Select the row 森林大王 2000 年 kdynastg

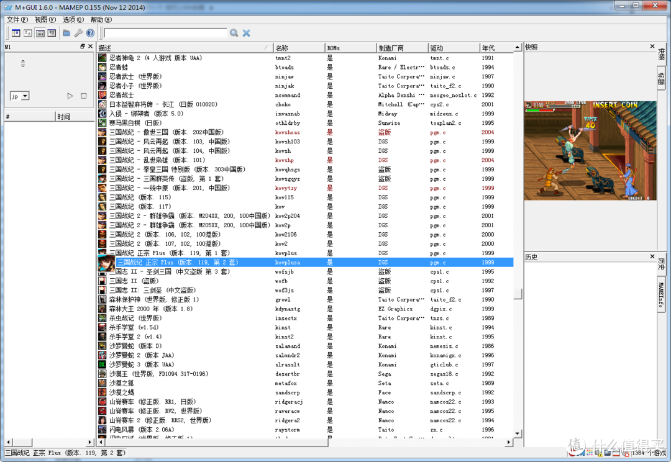pos(306,309)
